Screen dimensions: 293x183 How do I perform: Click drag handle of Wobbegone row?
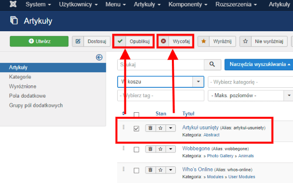124,148
